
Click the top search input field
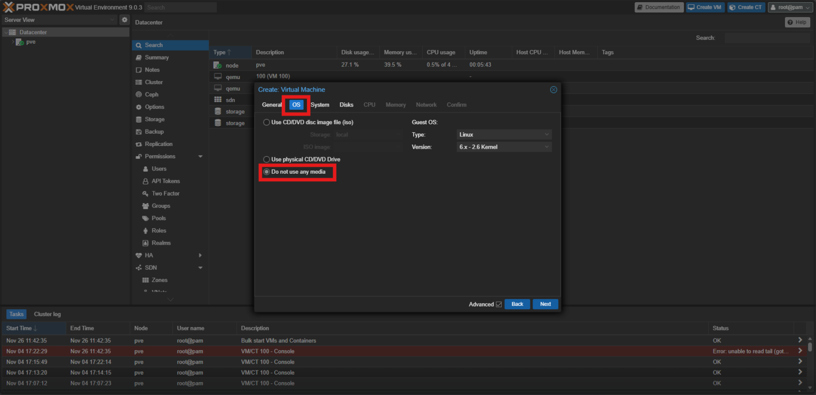180,7
